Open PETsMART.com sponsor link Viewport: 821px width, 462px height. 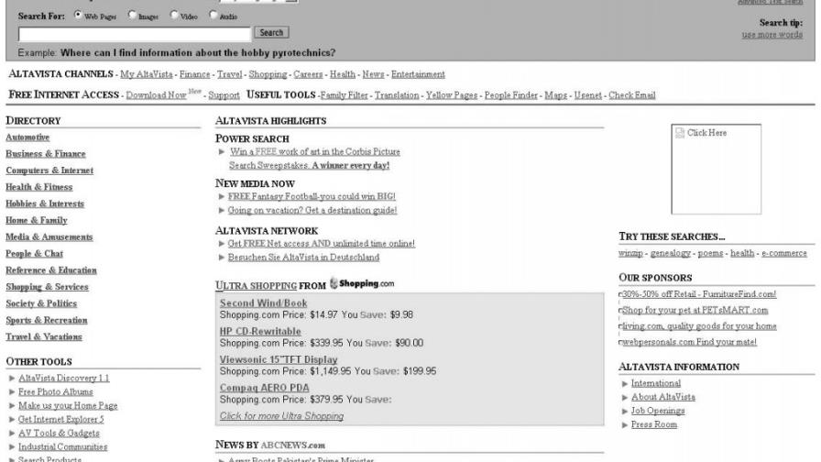coord(695,310)
